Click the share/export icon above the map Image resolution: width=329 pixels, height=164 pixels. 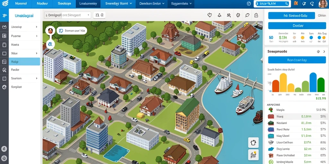coord(256,15)
